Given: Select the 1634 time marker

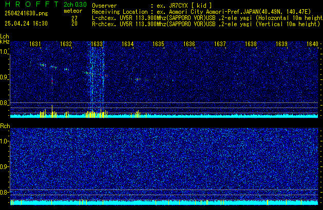Looking at the screenshot, I should 127,44.
